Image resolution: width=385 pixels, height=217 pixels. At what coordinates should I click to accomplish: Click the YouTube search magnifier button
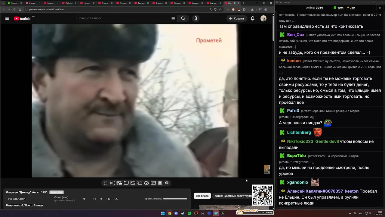(x=183, y=18)
